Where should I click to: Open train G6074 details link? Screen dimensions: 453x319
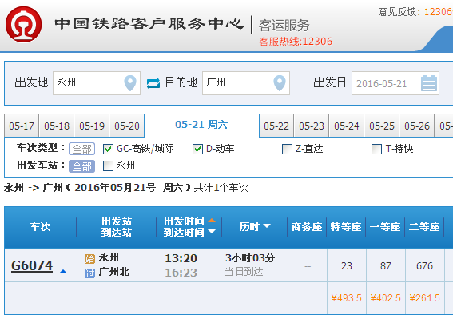click(32, 265)
